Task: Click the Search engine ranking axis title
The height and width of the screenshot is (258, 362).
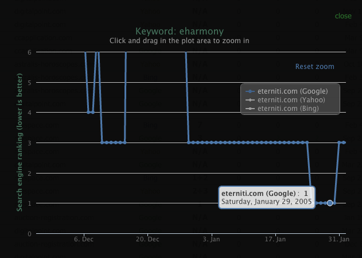Action: coord(20,142)
